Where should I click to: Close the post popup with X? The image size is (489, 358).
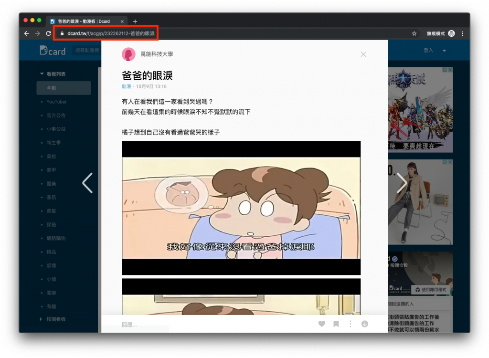pyautogui.click(x=363, y=54)
